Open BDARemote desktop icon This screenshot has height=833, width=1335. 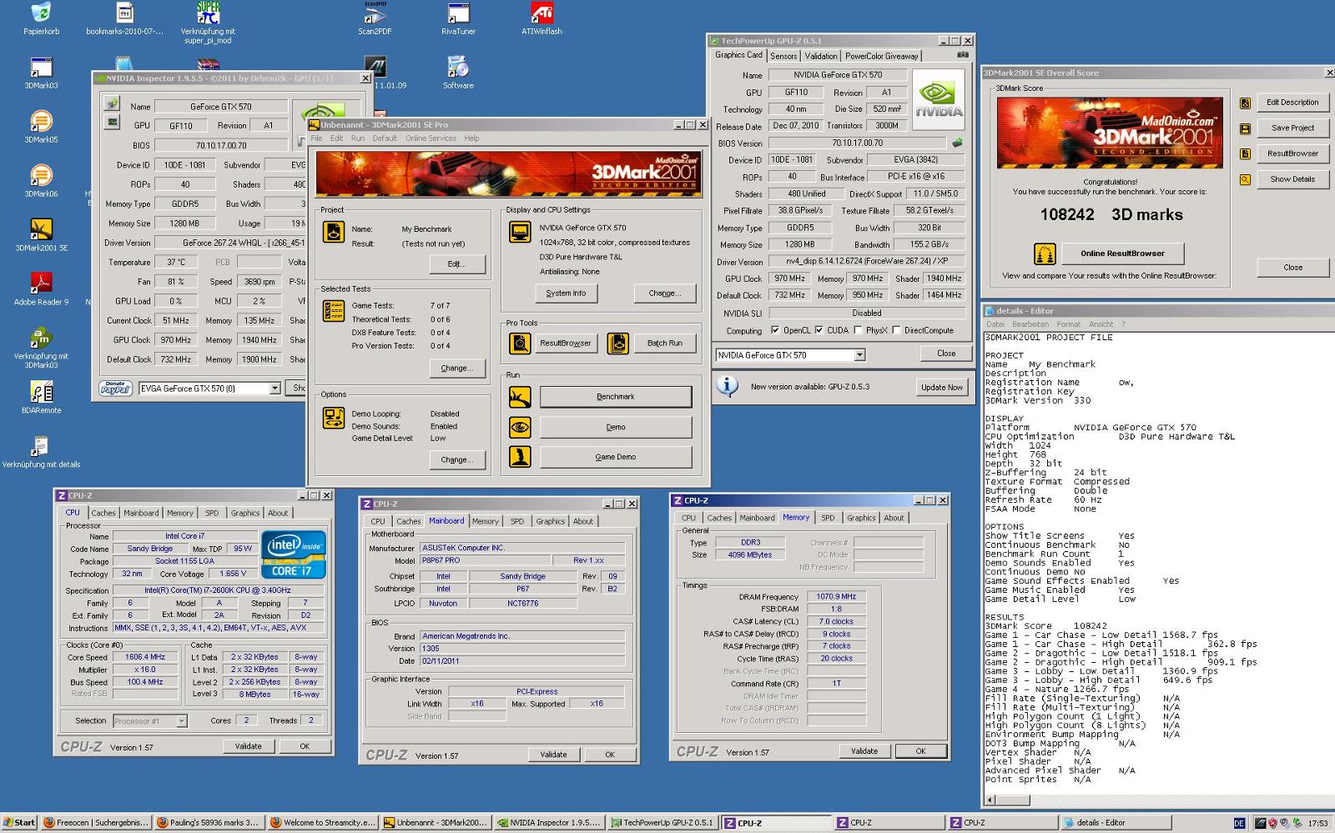coord(41,392)
